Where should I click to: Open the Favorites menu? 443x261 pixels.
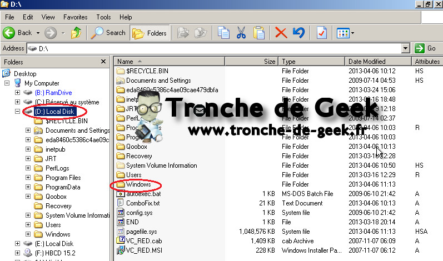(x=76, y=17)
